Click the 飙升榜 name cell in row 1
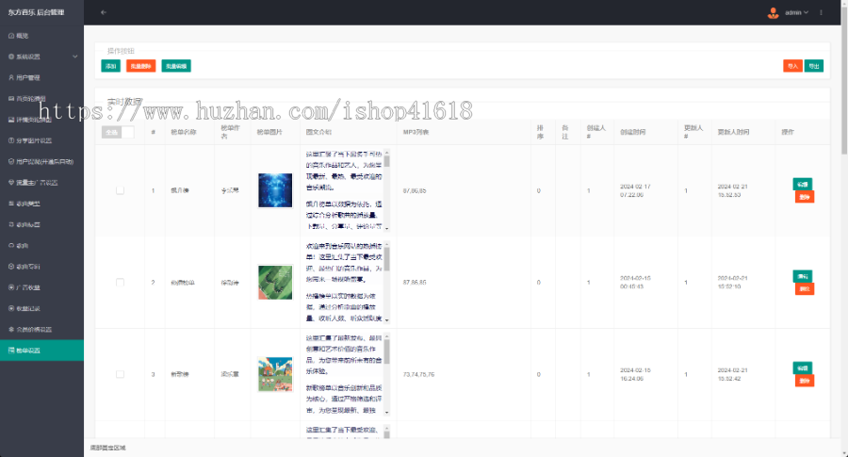 coord(180,190)
